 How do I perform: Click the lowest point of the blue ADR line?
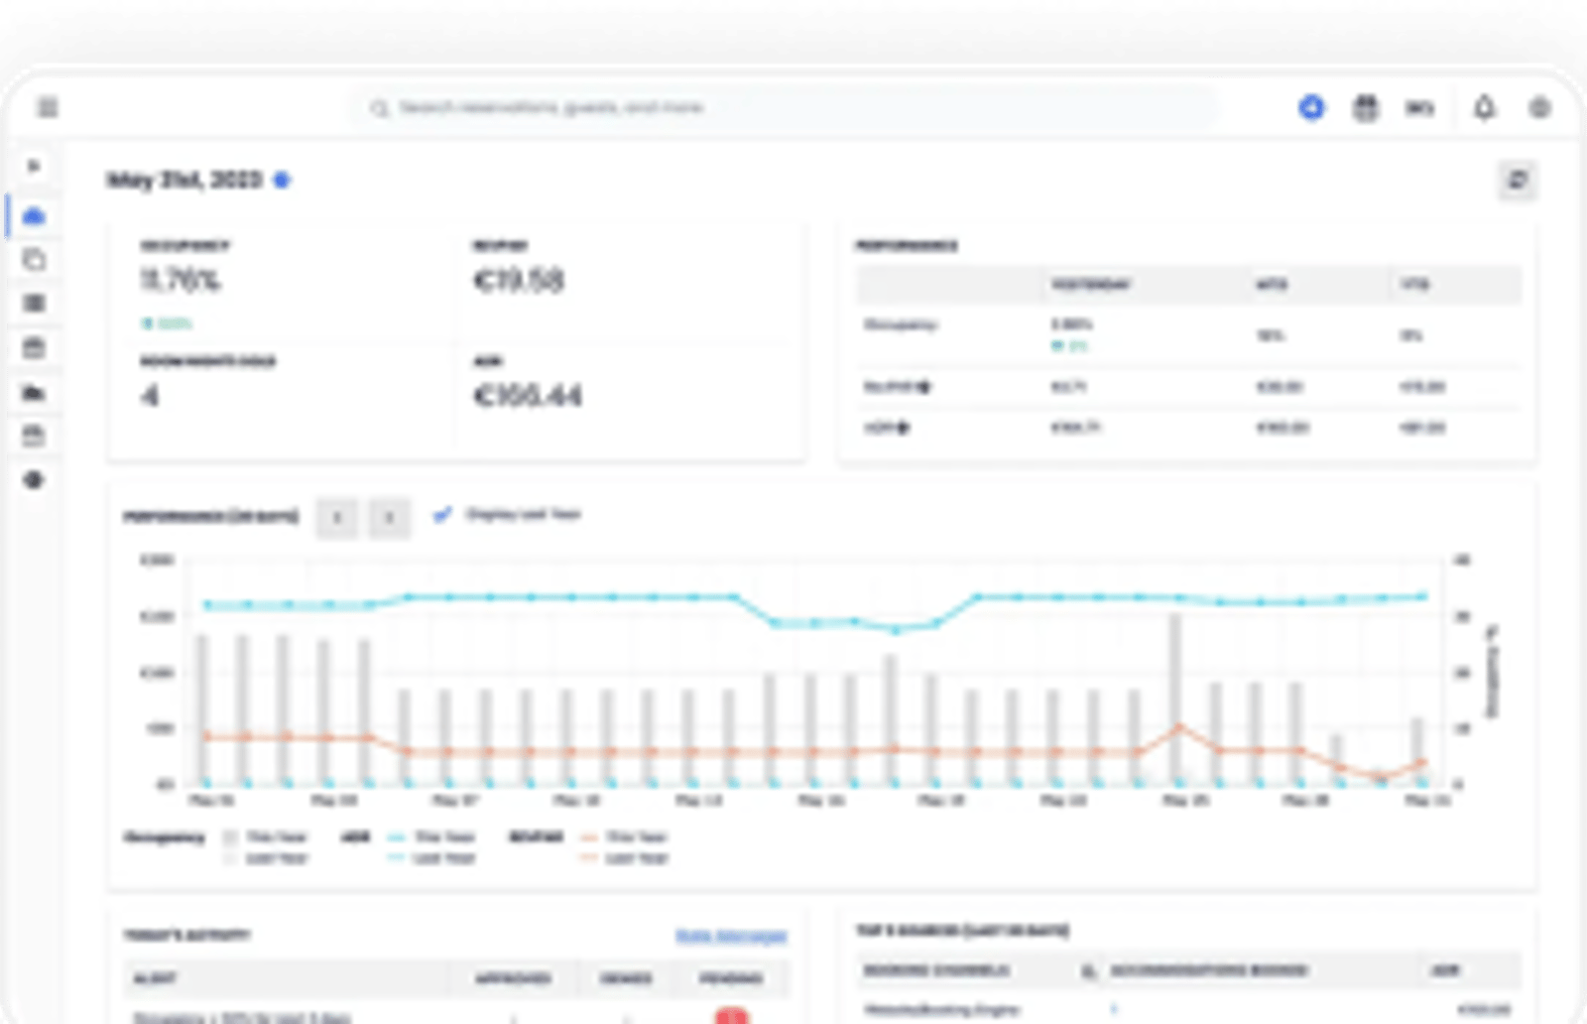896,630
